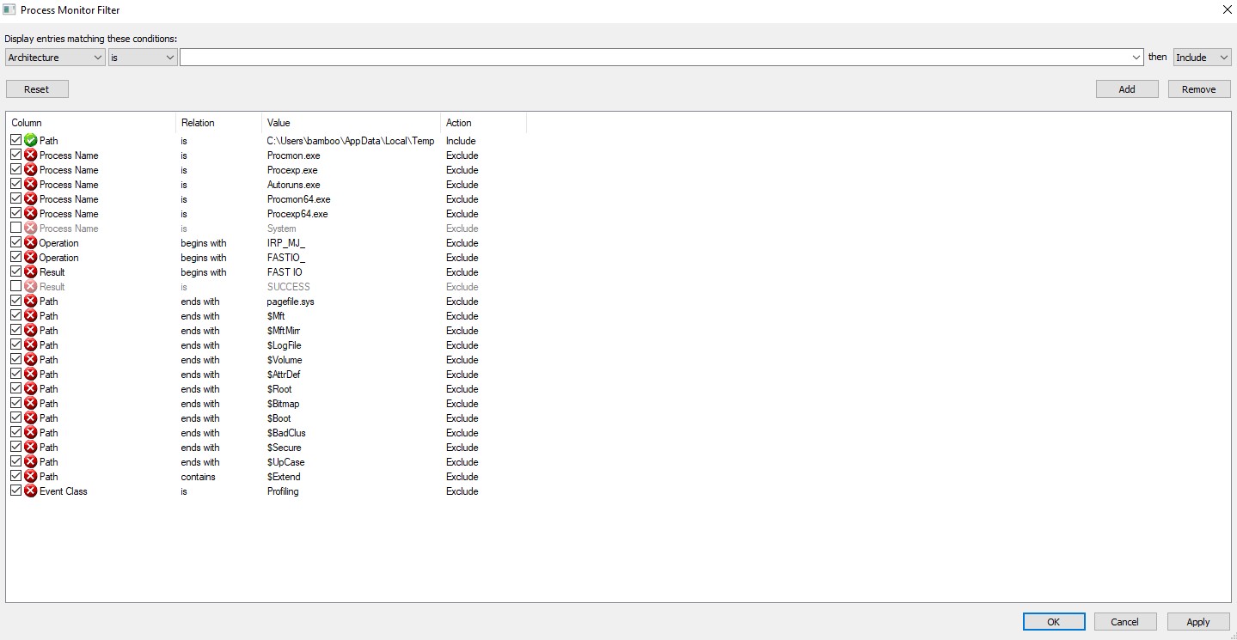The height and width of the screenshot is (640, 1237).
Task: Sort by the Relation header
Action: tap(219, 123)
